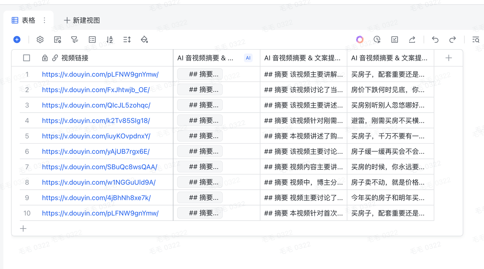
Task: Select cell 房价下跌何时见底
Action: tap(391, 90)
